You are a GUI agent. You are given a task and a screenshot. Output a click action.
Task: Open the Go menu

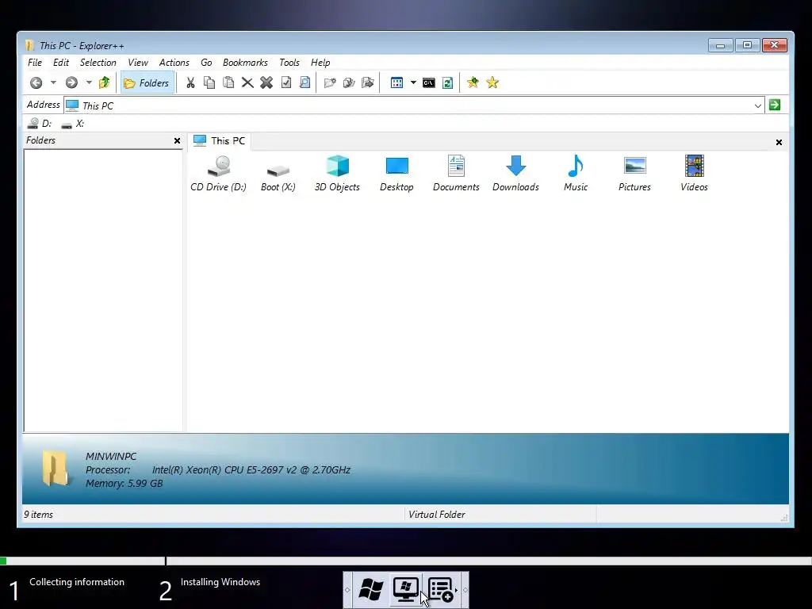(x=206, y=63)
